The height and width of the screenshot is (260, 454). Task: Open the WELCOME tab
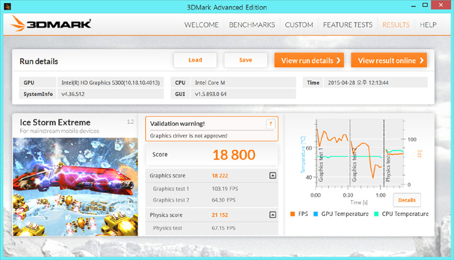pos(202,25)
